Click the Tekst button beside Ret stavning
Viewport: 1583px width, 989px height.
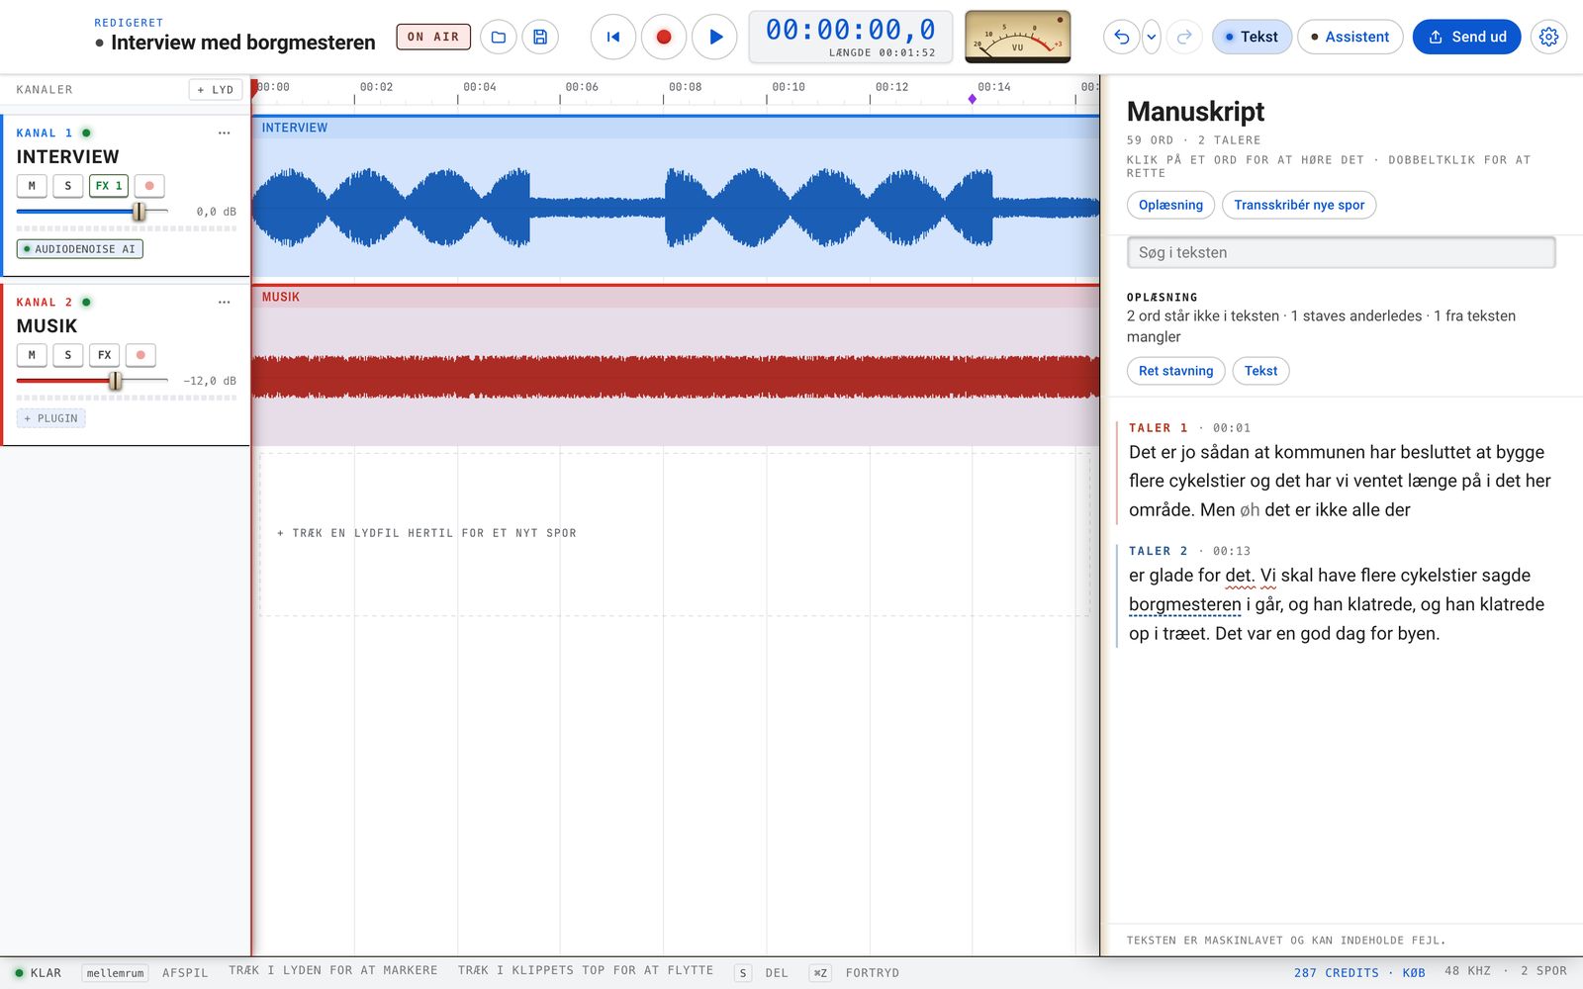pos(1260,371)
